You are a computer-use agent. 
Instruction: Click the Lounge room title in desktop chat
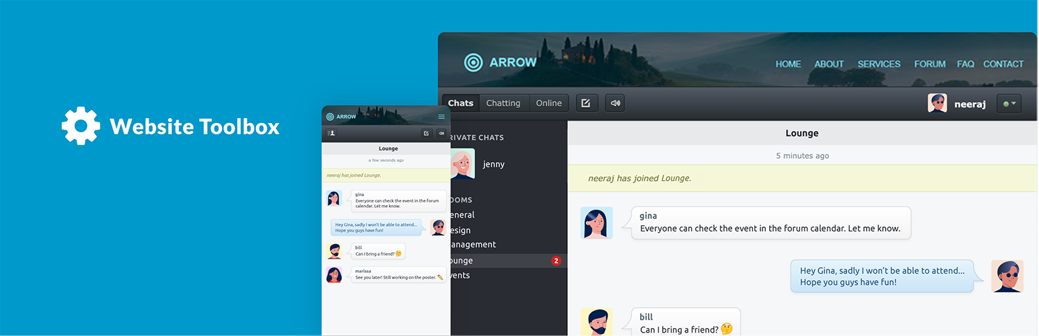click(802, 133)
